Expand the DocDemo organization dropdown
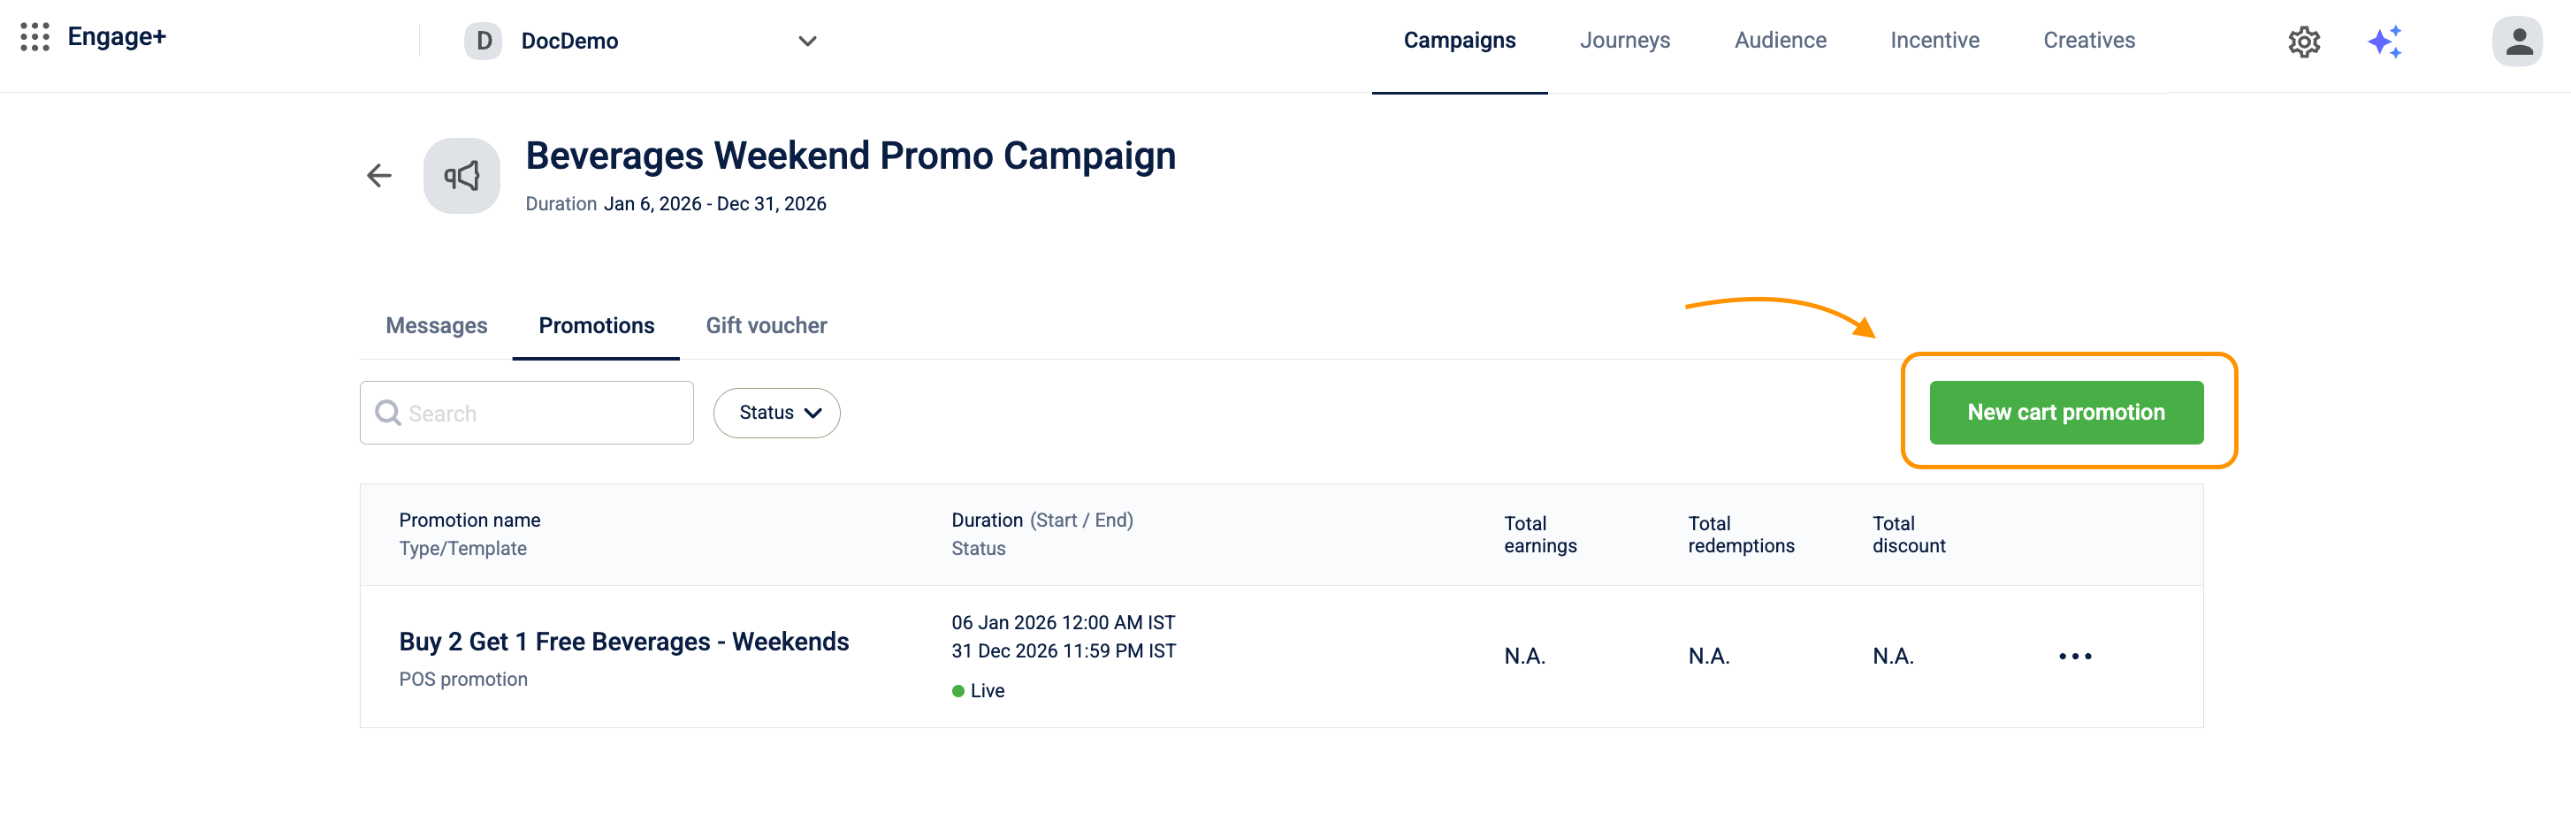This screenshot has width=2571, height=836. [807, 42]
